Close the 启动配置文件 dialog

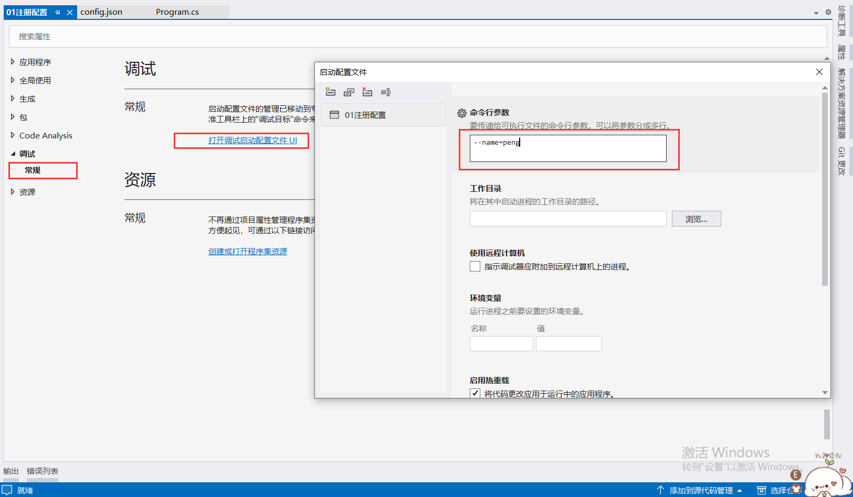pos(819,72)
